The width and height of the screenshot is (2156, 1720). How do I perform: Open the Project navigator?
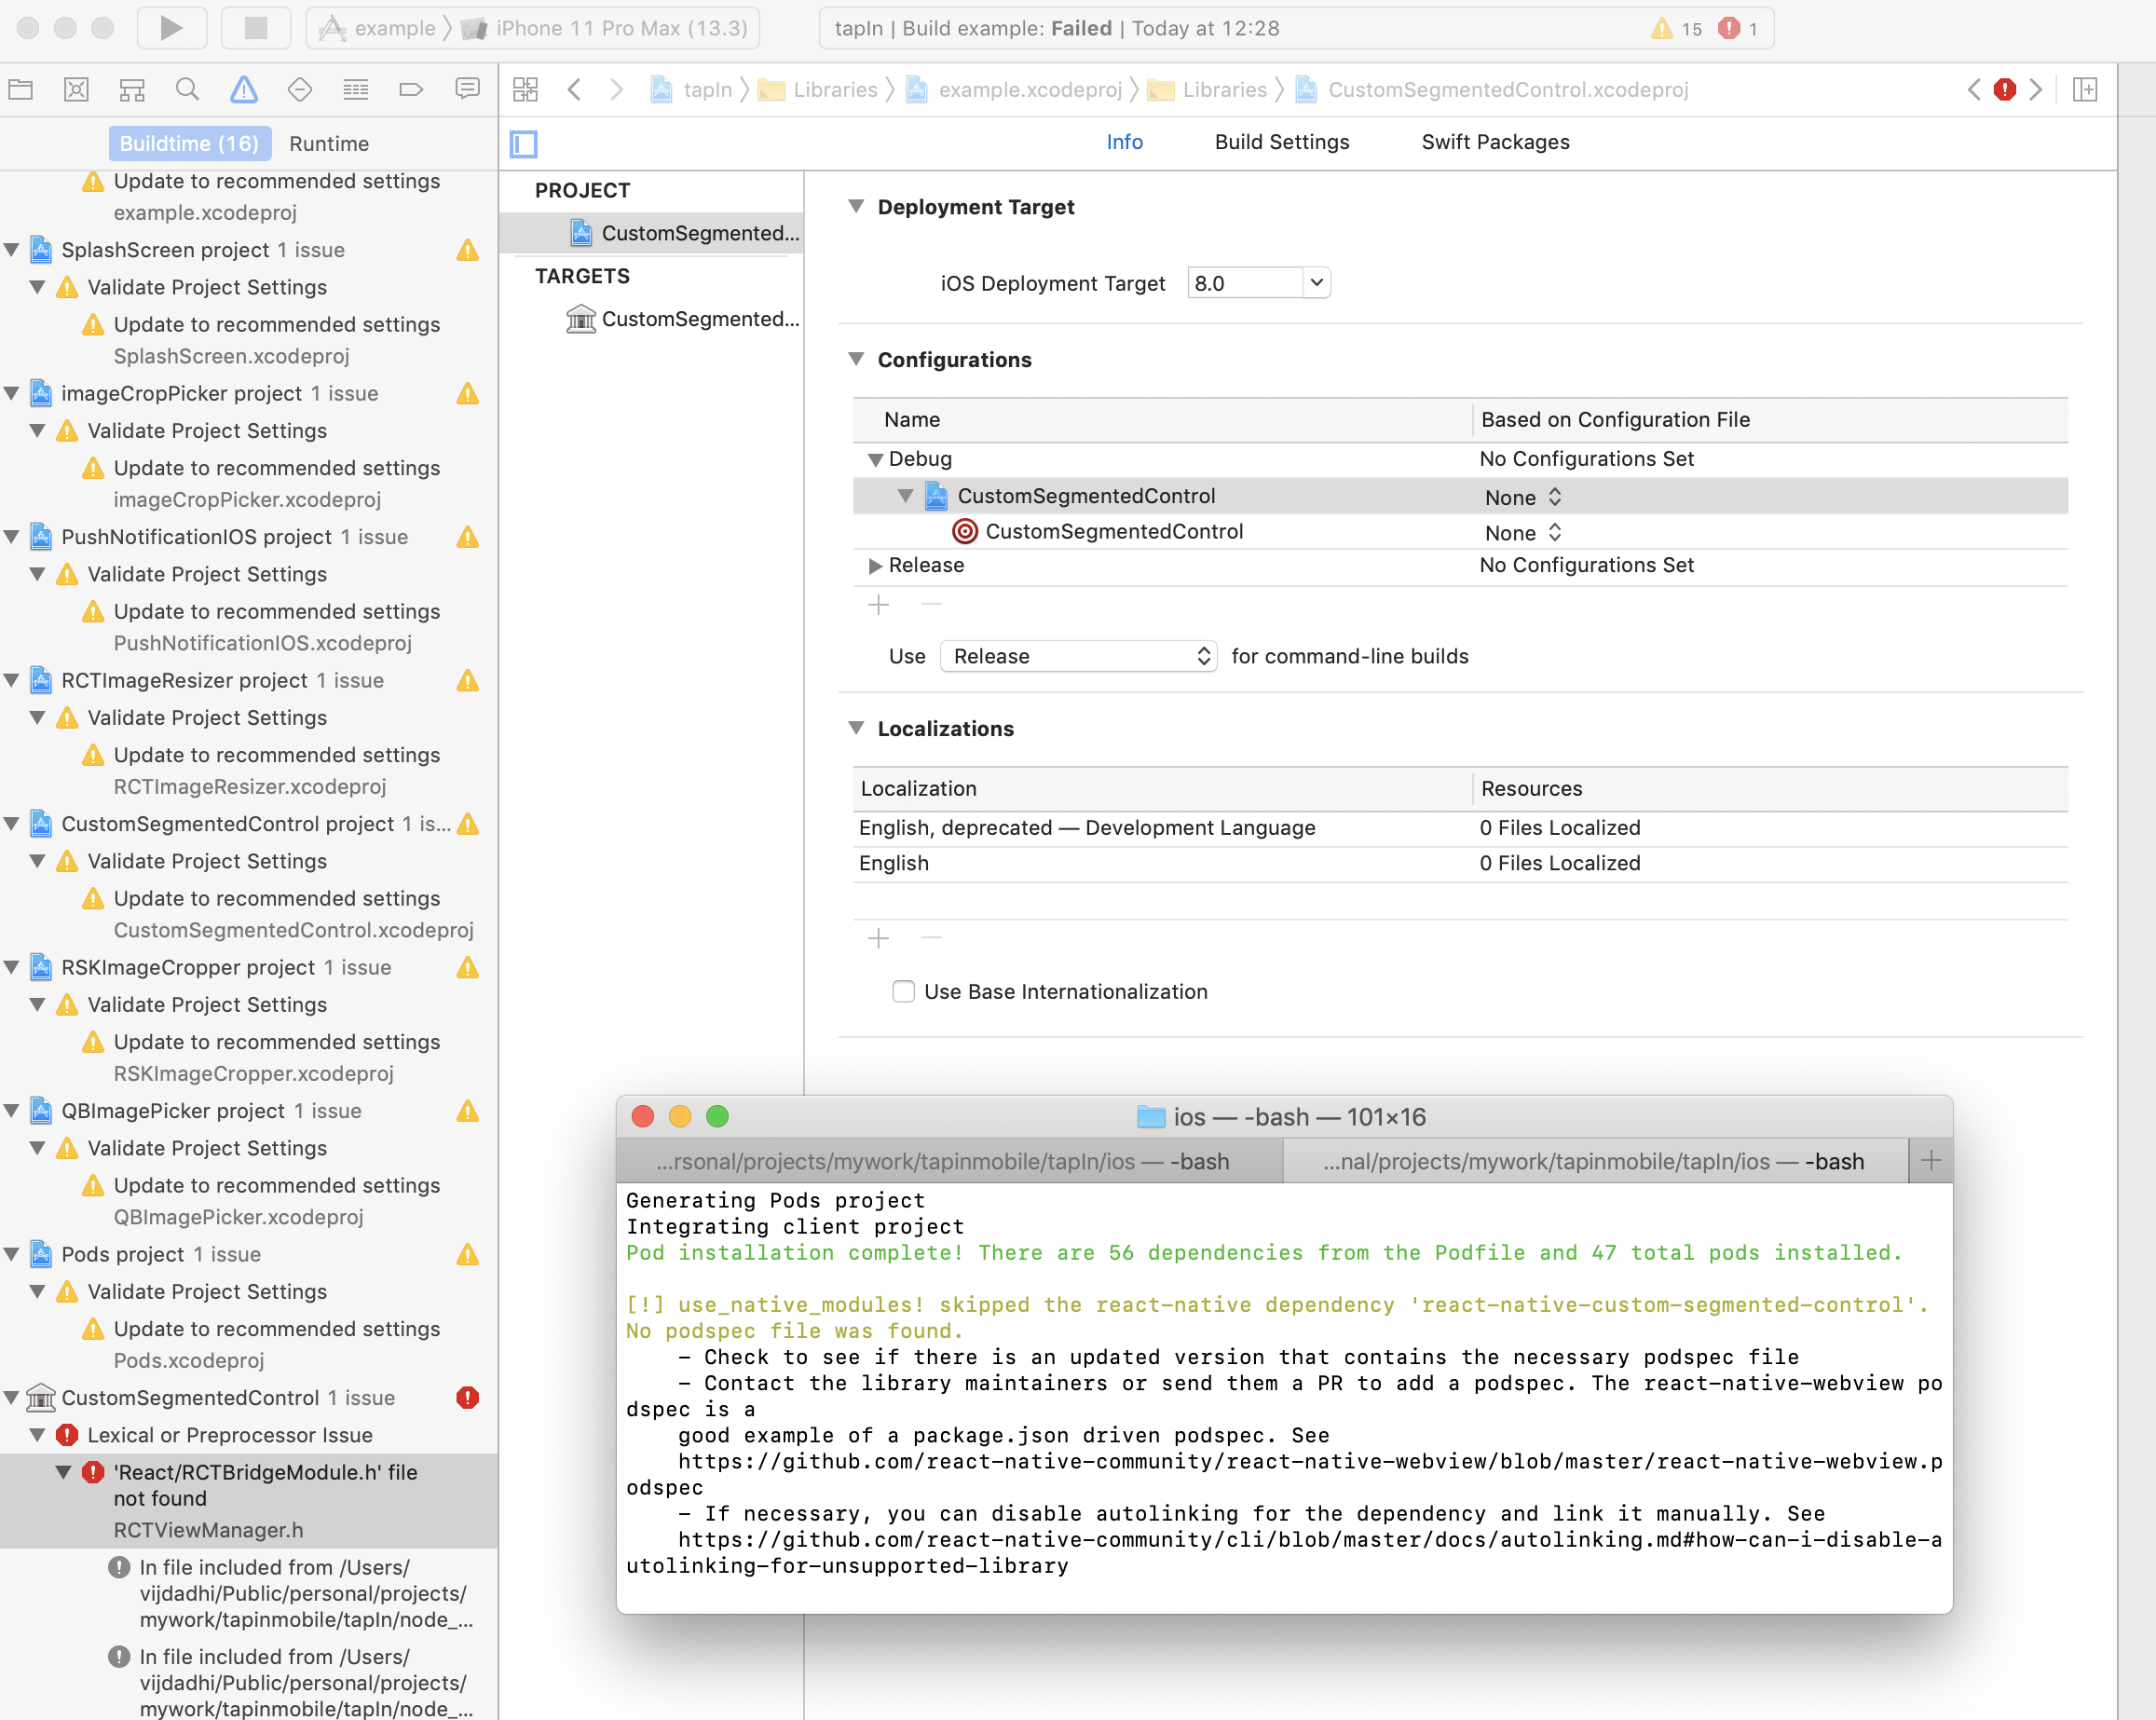point(20,89)
